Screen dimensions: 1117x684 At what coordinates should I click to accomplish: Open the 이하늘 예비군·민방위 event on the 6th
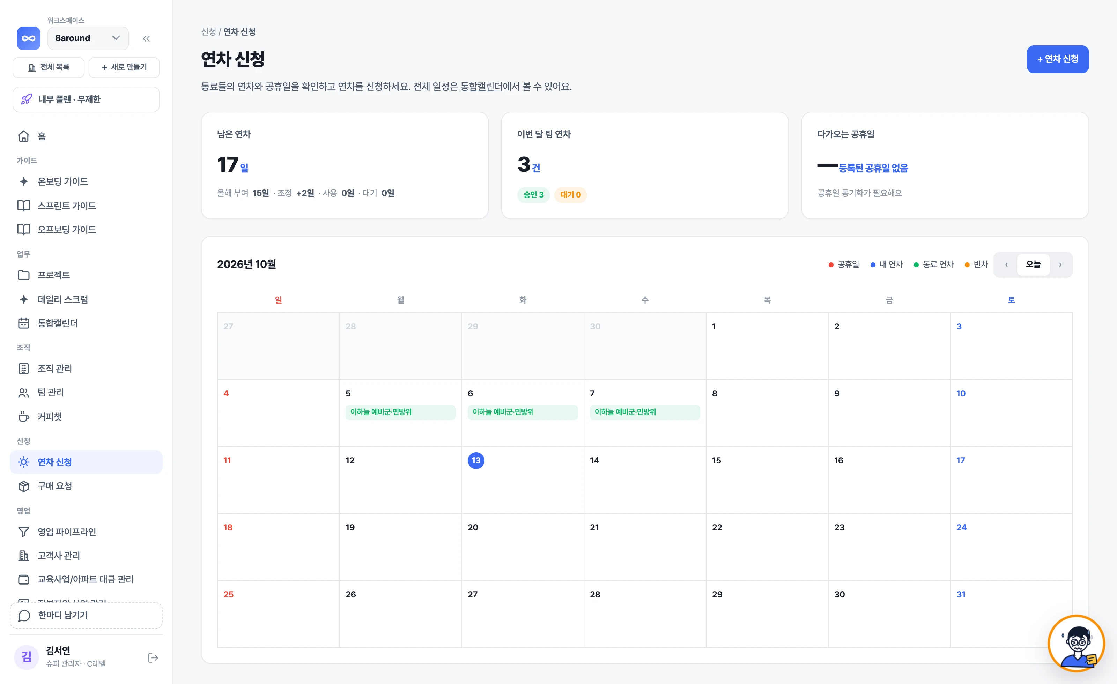coord(523,412)
